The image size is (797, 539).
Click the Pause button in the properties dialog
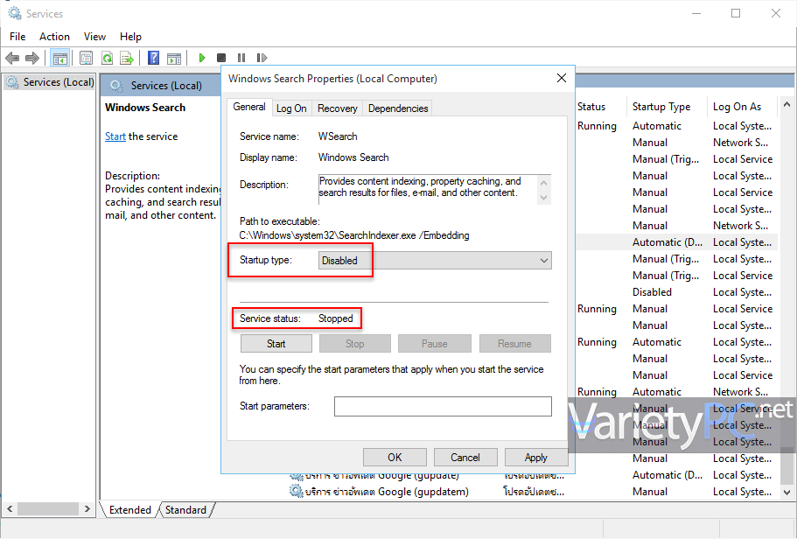click(x=435, y=344)
